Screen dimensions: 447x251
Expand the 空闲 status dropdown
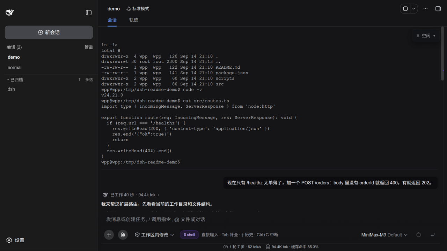click(426, 36)
